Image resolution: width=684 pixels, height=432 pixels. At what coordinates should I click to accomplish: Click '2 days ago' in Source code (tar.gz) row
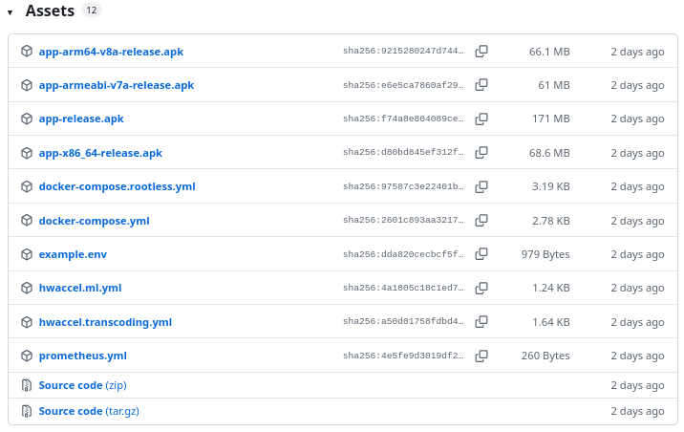click(x=637, y=412)
